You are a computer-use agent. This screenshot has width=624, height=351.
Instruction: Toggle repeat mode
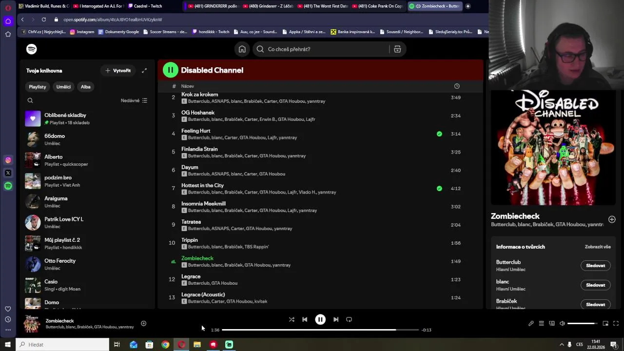(x=349, y=319)
